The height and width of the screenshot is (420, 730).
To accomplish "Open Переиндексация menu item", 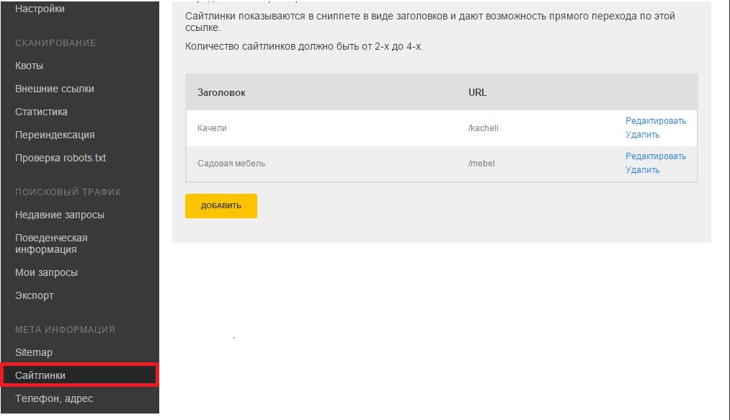I will tap(55, 135).
